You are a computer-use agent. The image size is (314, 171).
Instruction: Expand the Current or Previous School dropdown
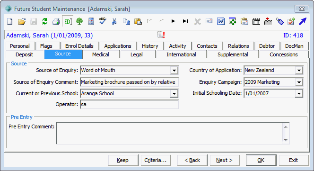[174, 93]
